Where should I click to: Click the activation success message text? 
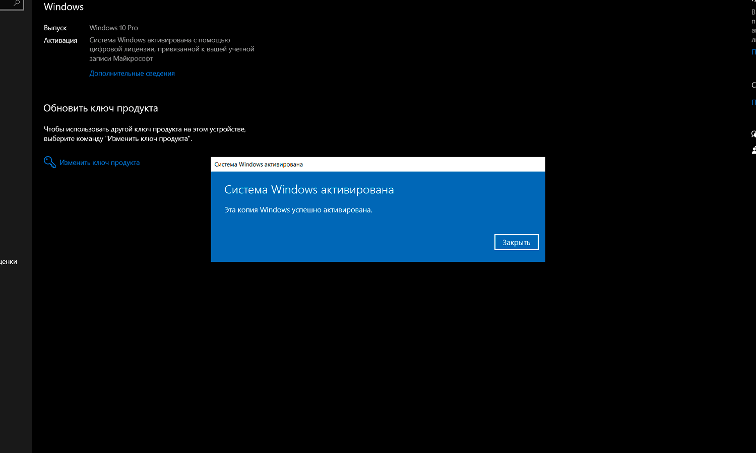pyautogui.click(x=298, y=209)
